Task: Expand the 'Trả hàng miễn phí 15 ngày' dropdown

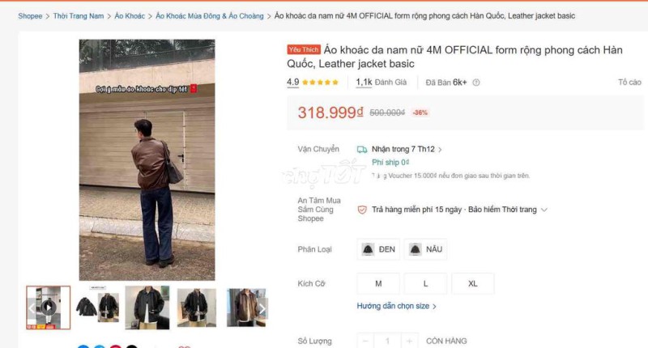Action: (x=544, y=210)
